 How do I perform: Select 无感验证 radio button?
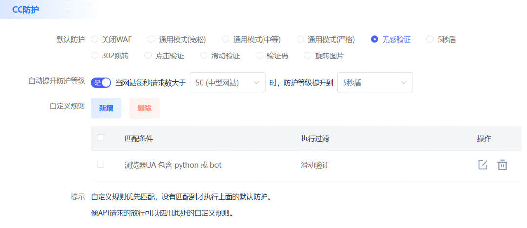click(375, 39)
